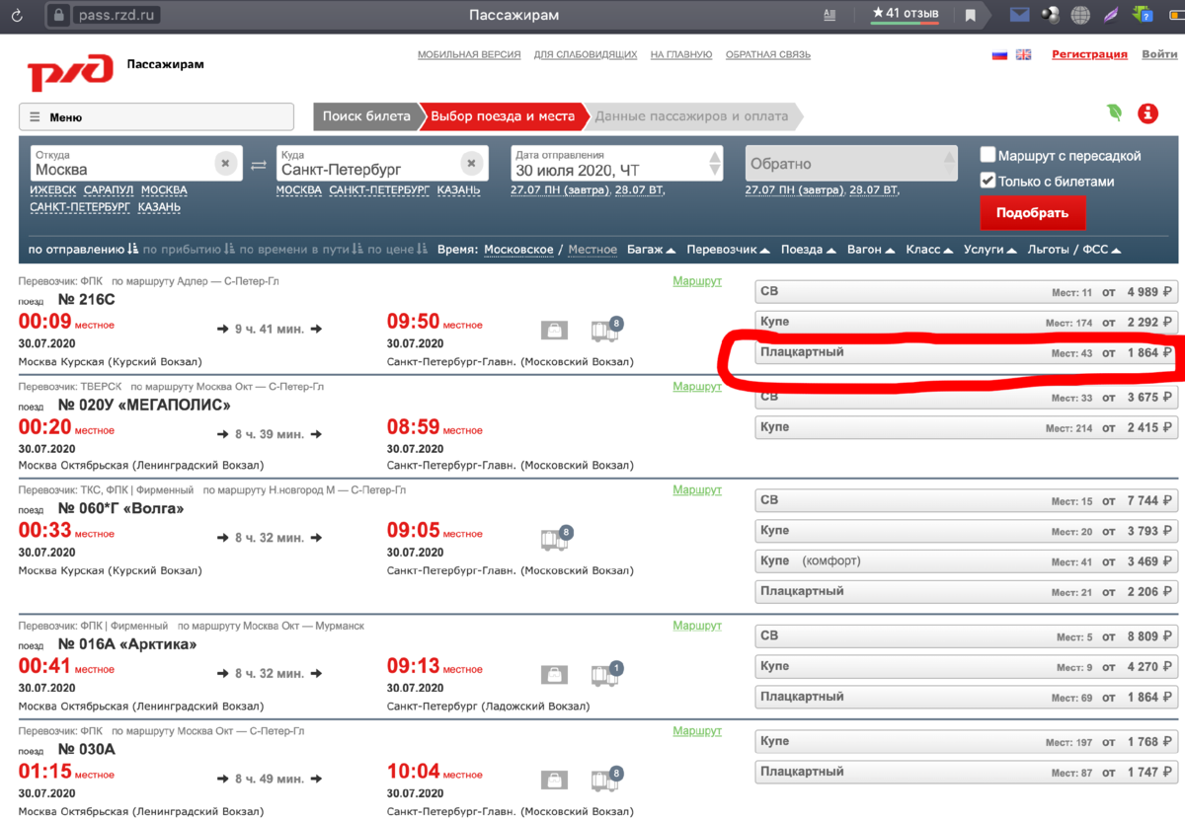Select Купе комфорт 3 469 ₽ option
This screenshot has height=820, width=1185.
pos(966,561)
